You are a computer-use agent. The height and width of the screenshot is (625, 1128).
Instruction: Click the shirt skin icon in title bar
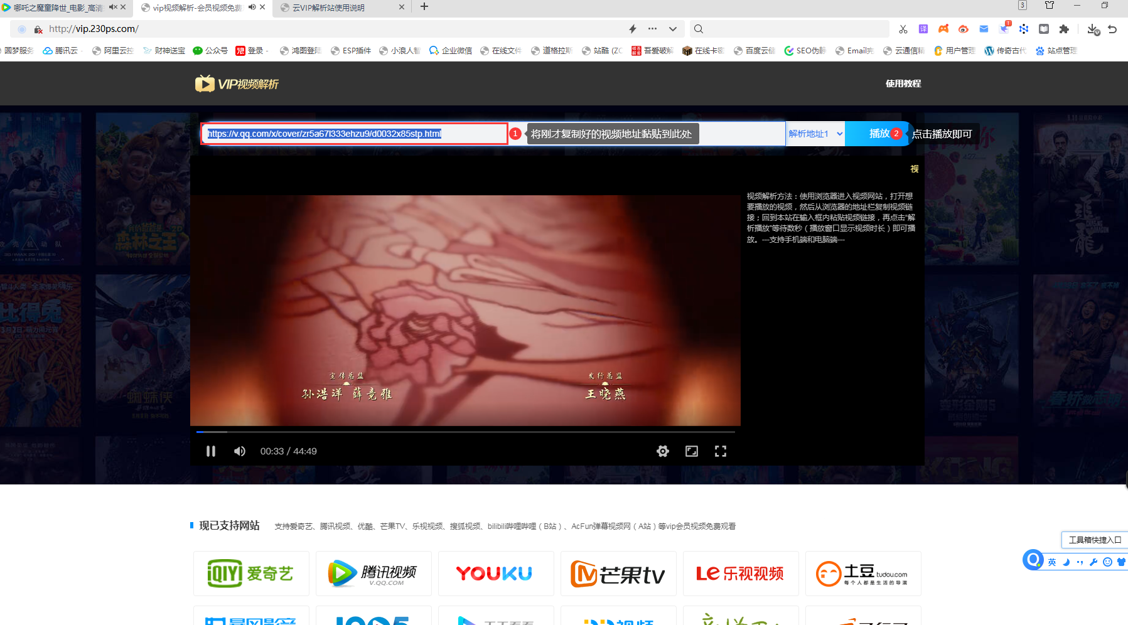pos(1050,5)
